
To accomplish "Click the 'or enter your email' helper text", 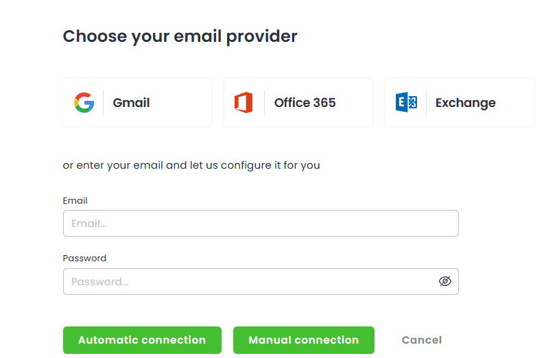I will (191, 165).
